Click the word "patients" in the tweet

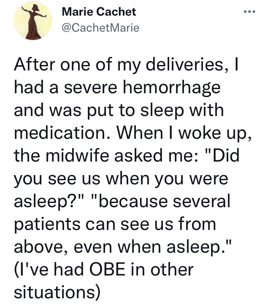coord(47,224)
